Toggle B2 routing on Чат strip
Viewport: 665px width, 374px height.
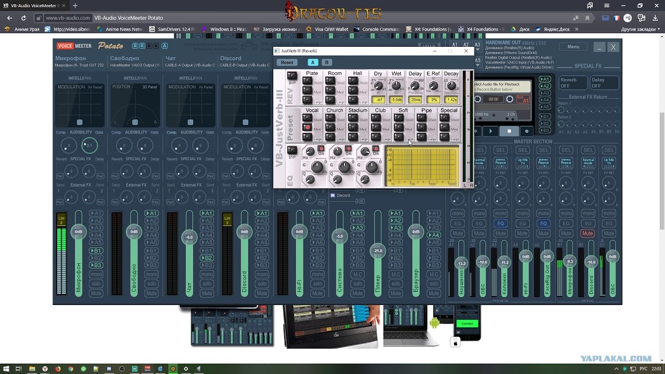click(207, 258)
